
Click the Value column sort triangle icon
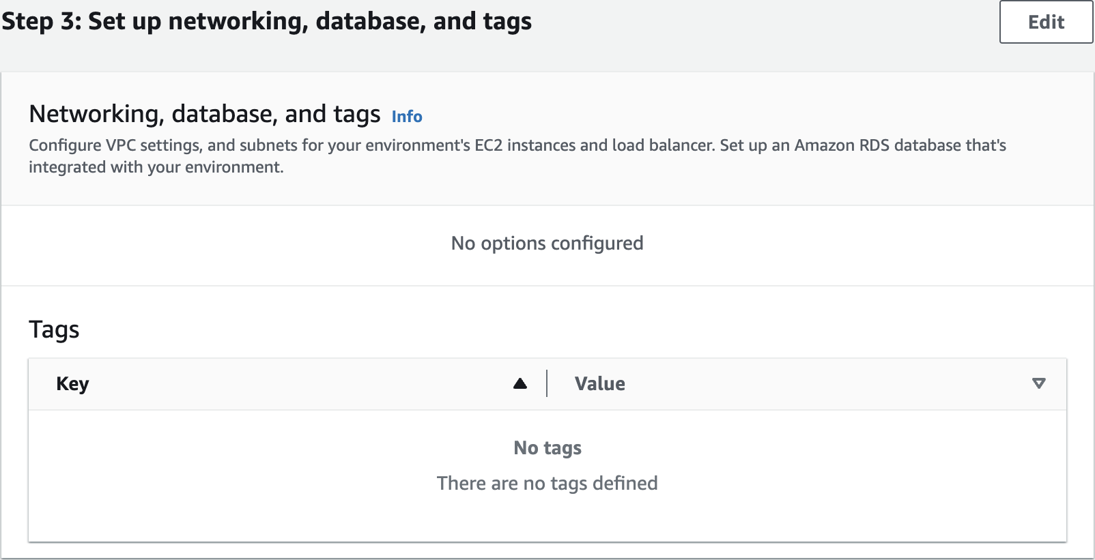pyautogui.click(x=1038, y=383)
